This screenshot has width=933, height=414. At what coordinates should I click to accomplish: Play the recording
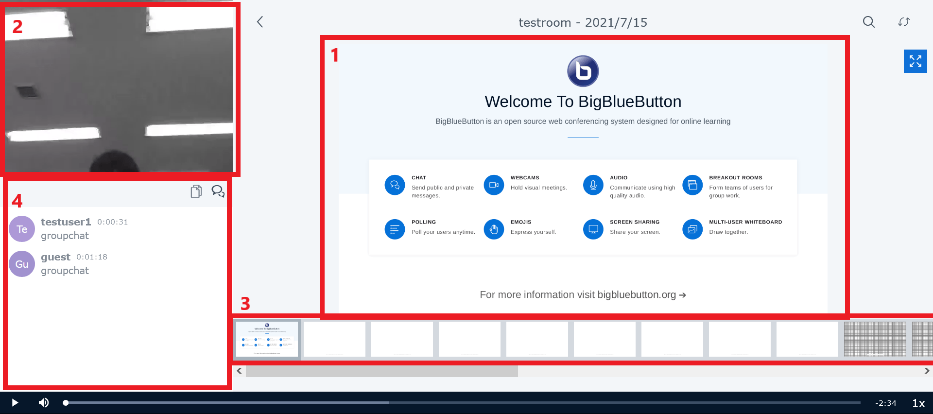15,403
